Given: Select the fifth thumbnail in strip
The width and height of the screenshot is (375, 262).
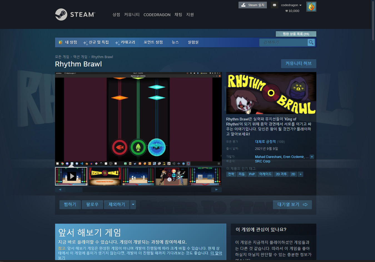Looking at the screenshot, I should click(205, 176).
